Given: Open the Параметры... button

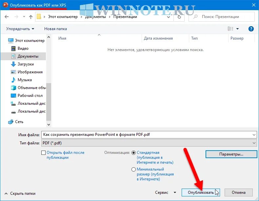Looking at the screenshot, I should click(231, 154).
